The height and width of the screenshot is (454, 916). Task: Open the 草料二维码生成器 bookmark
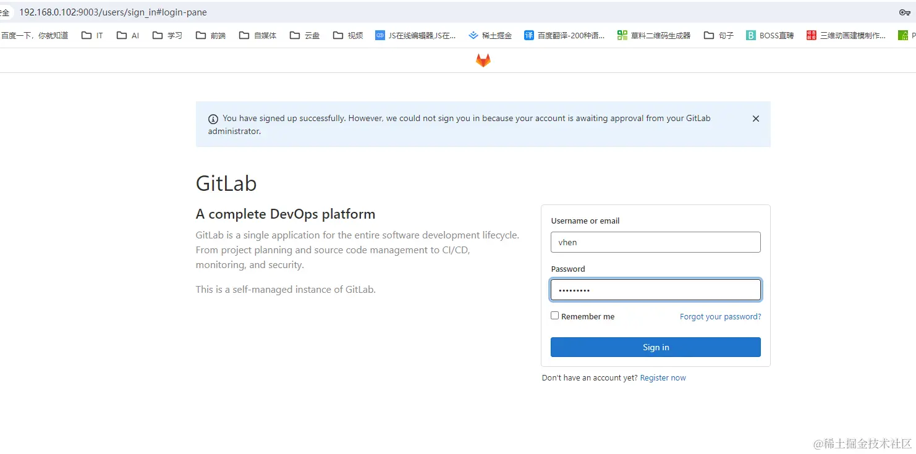654,35
